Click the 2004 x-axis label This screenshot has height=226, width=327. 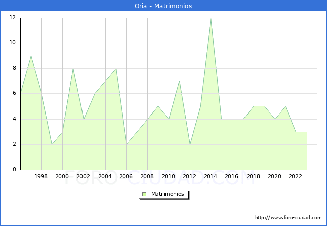point(105,176)
